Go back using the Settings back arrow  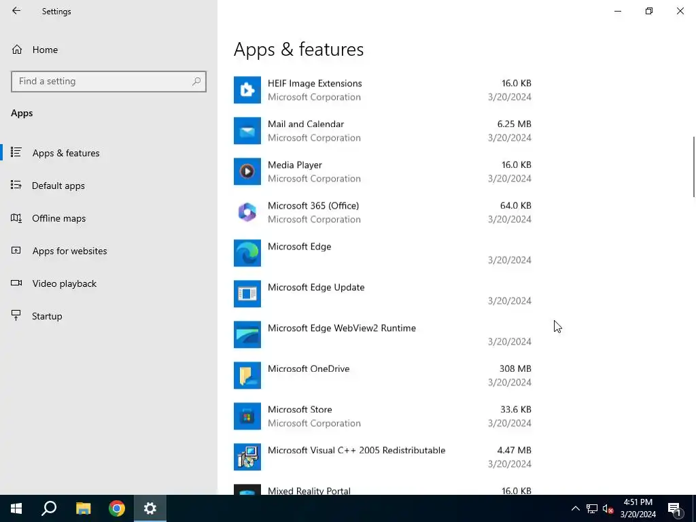(16, 11)
